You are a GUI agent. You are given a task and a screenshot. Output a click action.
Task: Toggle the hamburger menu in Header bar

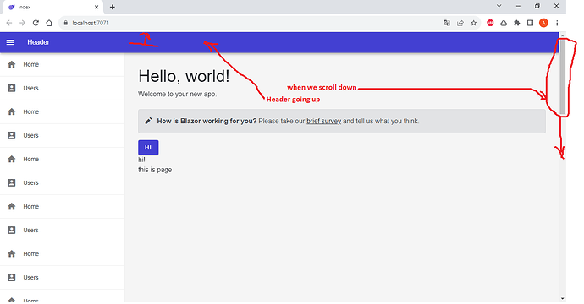click(10, 42)
